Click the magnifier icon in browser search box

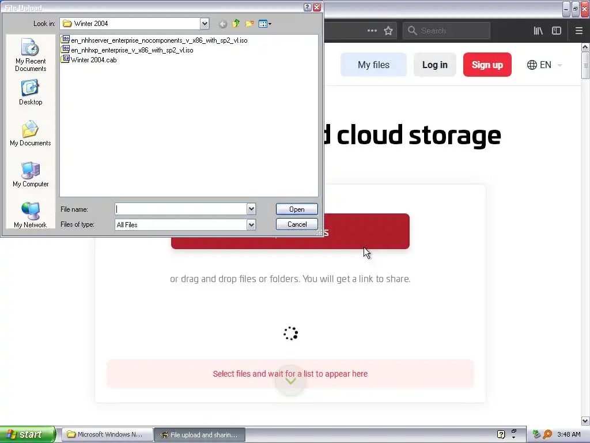[413, 31]
